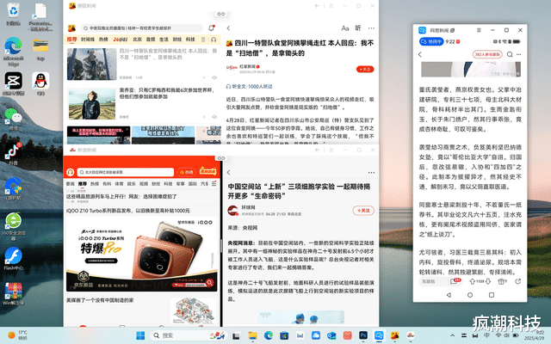This screenshot has width=551, height=344.
Task: Open File Explorer from taskbar
Action: pos(252,335)
